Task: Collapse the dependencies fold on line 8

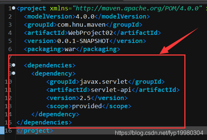Action: [14, 65]
